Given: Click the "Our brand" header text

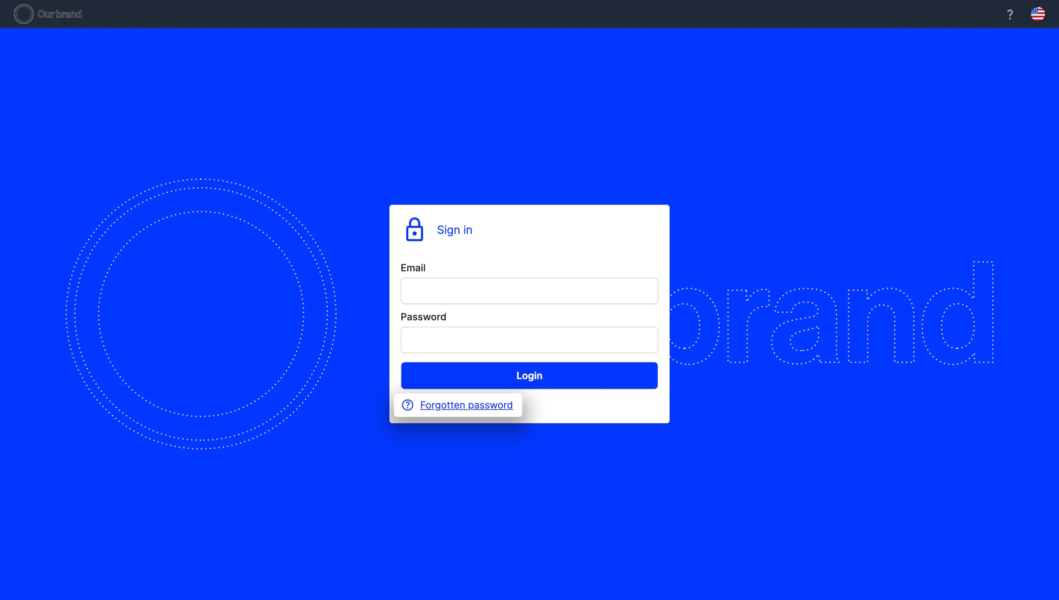Looking at the screenshot, I should pos(60,14).
